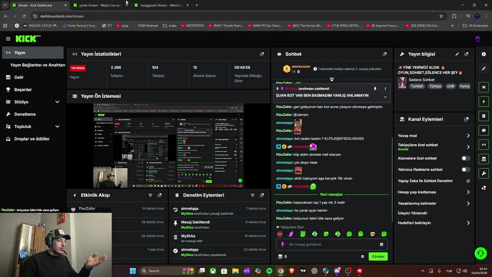
Task: Select Yayın in the sidebar
Action: pyautogui.click(x=33, y=53)
